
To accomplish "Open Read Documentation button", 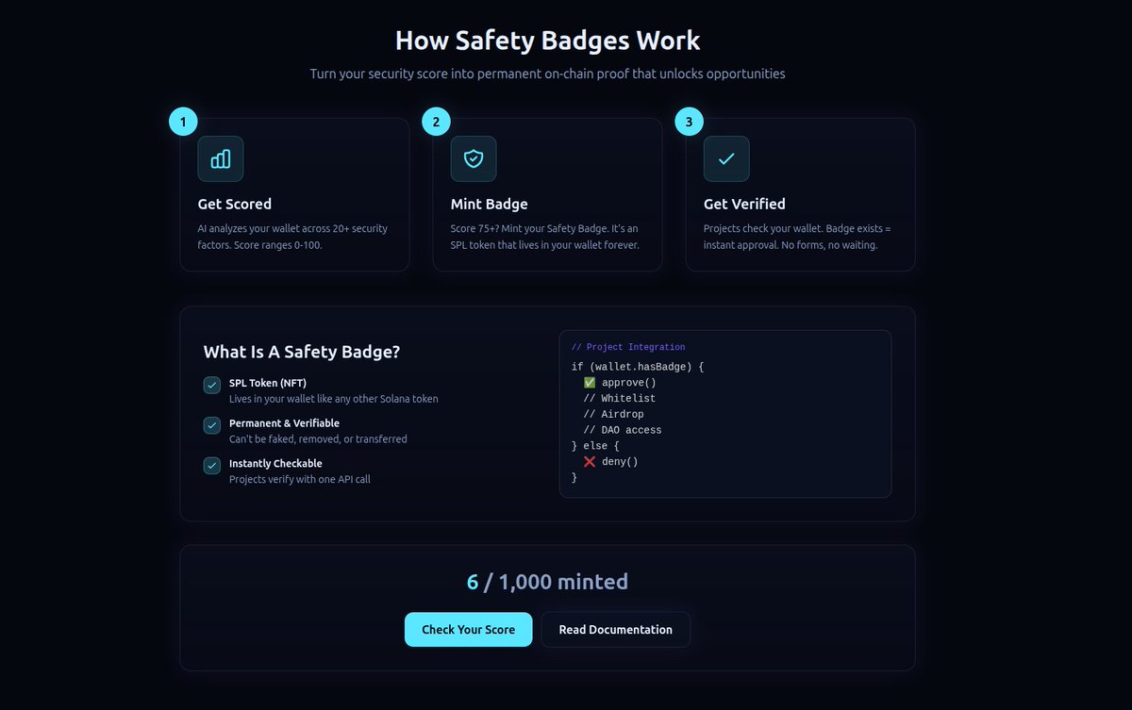I will pos(615,630).
